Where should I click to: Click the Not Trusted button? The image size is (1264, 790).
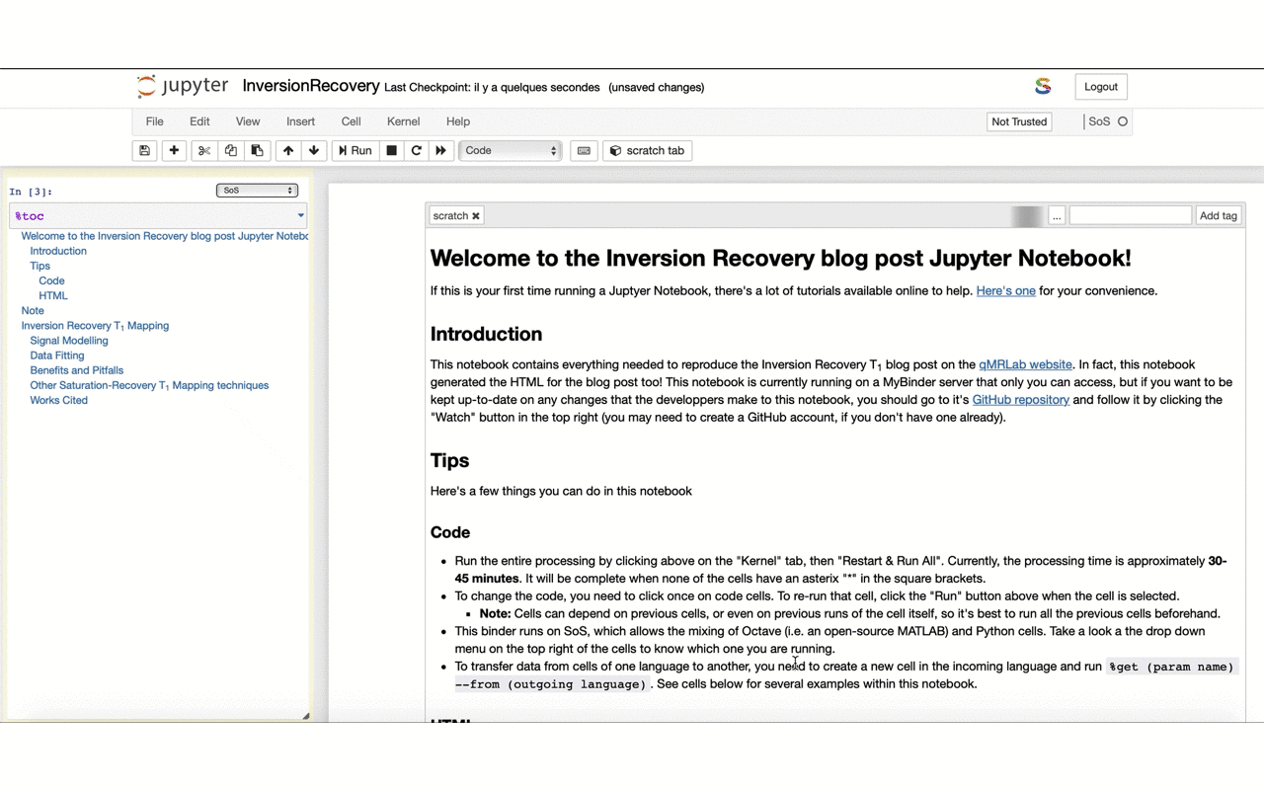click(1019, 121)
